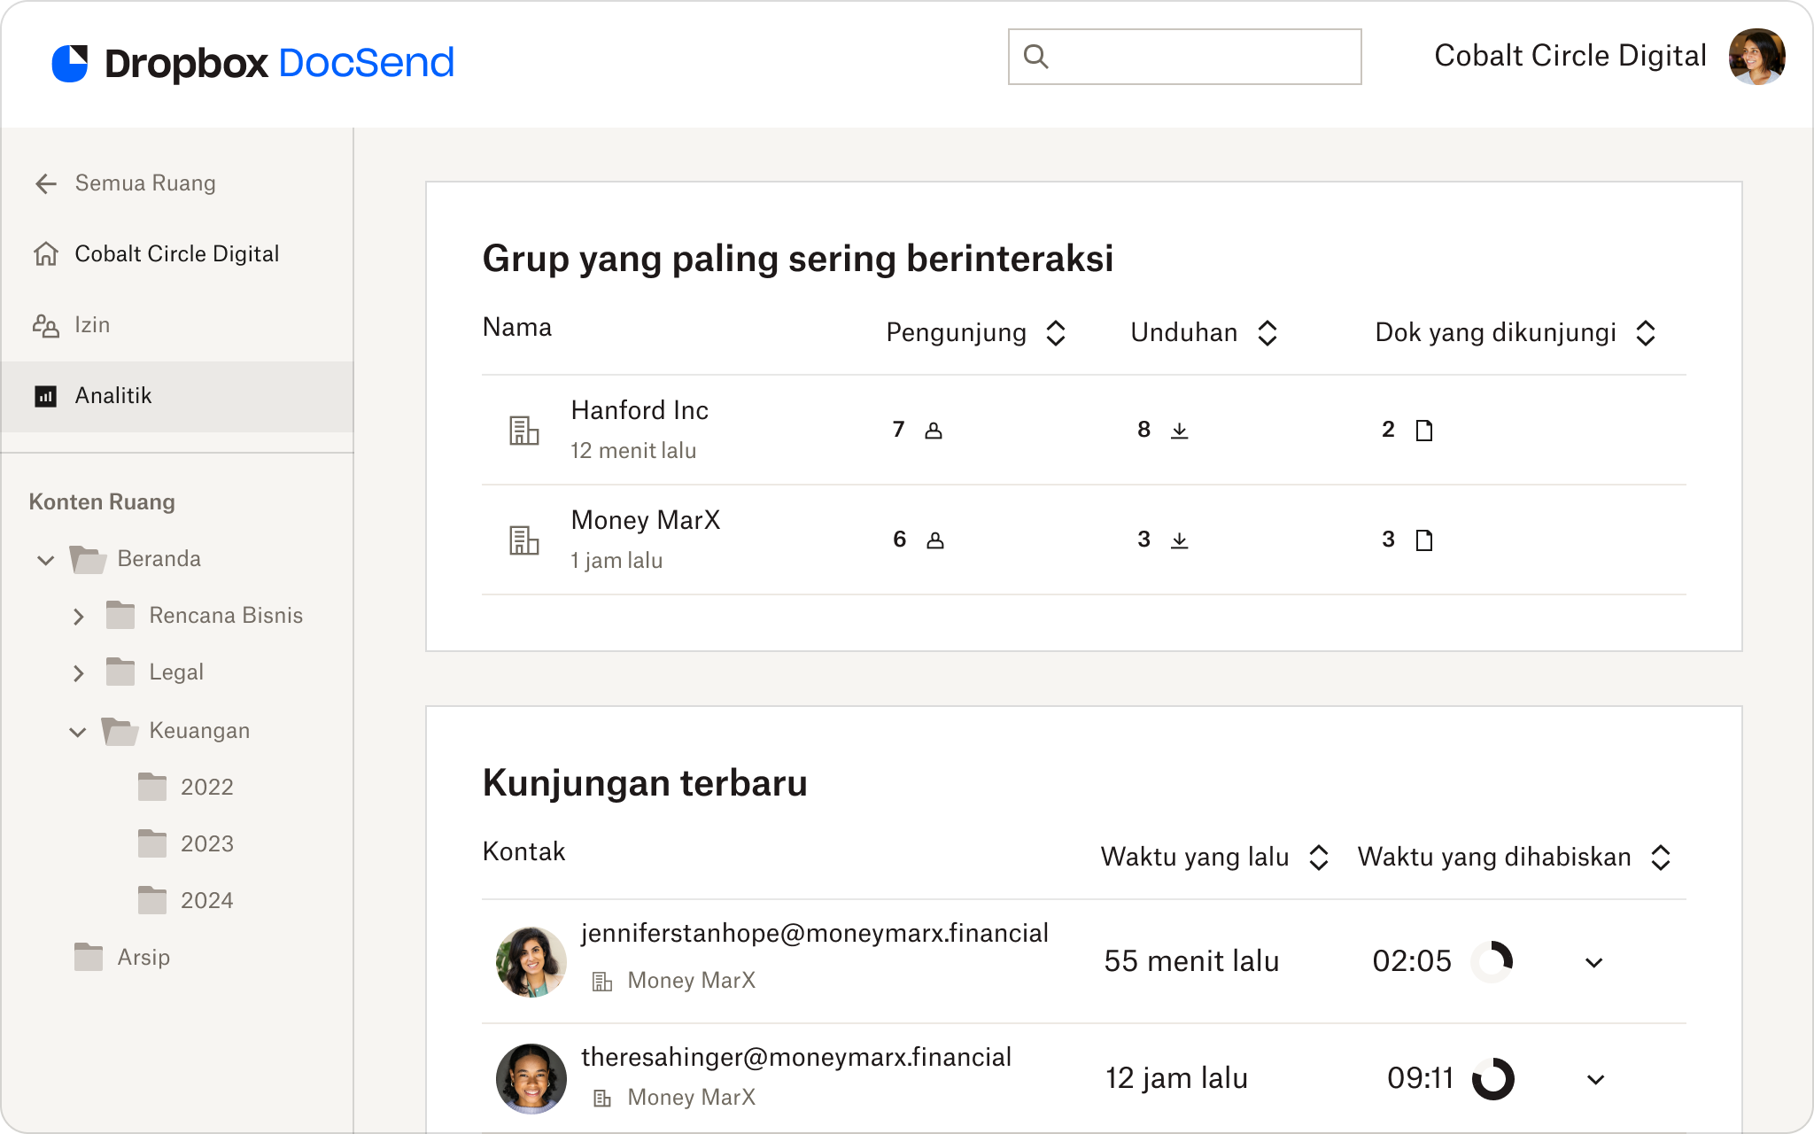Open the Hanford Inc group name
This screenshot has width=1814, height=1134.
pyautogui.click(x=640, y=410)
